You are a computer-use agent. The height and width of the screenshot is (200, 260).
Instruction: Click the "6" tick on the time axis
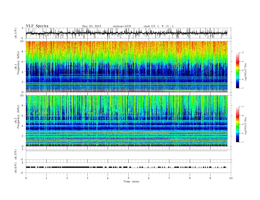coord(149,178)
